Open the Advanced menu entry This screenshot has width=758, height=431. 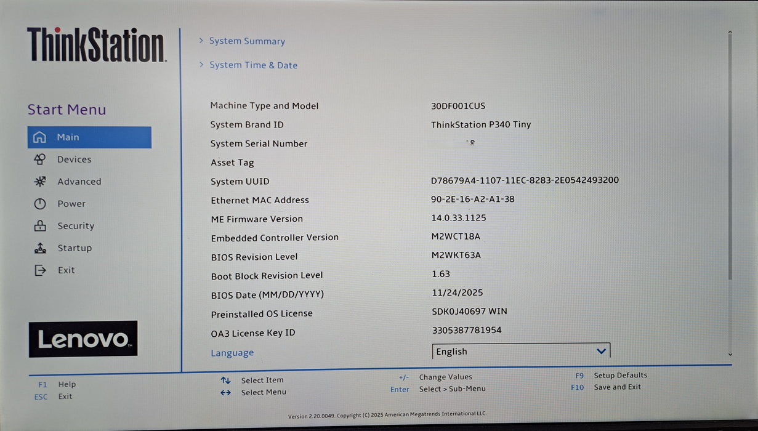[x=79, y=182]
